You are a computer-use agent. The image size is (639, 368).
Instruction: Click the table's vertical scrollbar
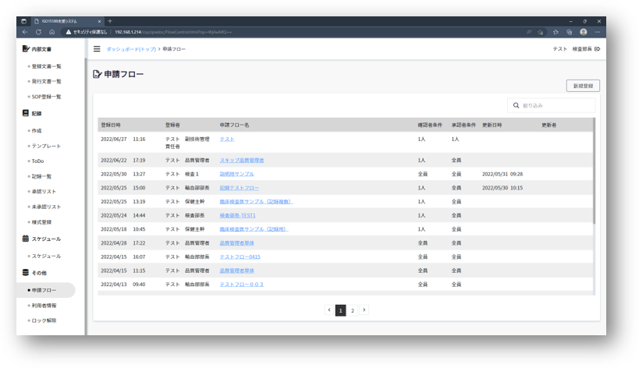[x=594, y=172]
